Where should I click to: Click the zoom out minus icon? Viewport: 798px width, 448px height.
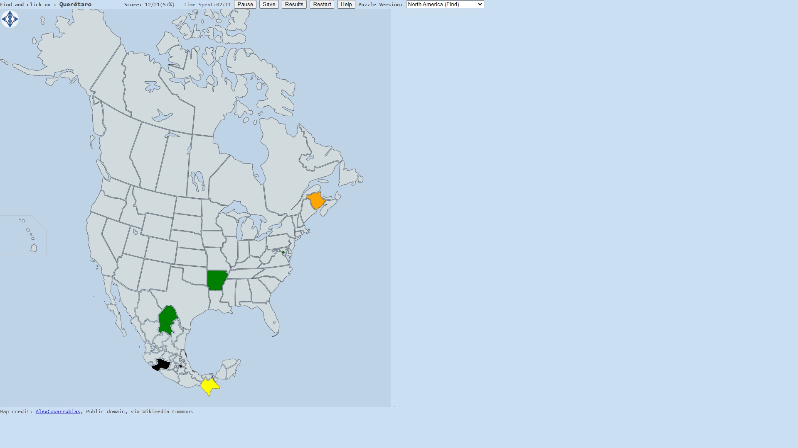click(x=10, y=17)
